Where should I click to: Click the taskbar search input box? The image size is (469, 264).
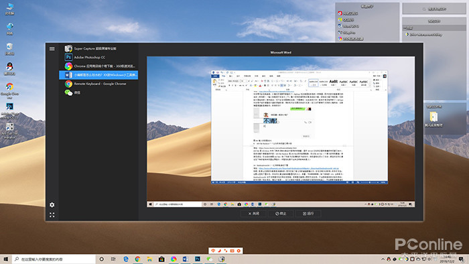pyautogui.click(x=54, y=259)
